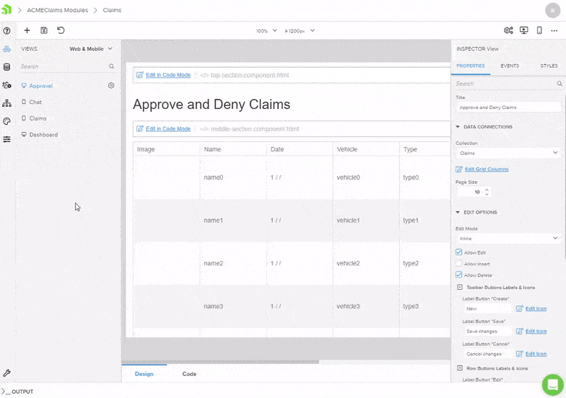Open the Edit Mode dropdown set to Inline
Image resolution: width=566 pixels, height=398 pixels.
click(x=507, y=238)
